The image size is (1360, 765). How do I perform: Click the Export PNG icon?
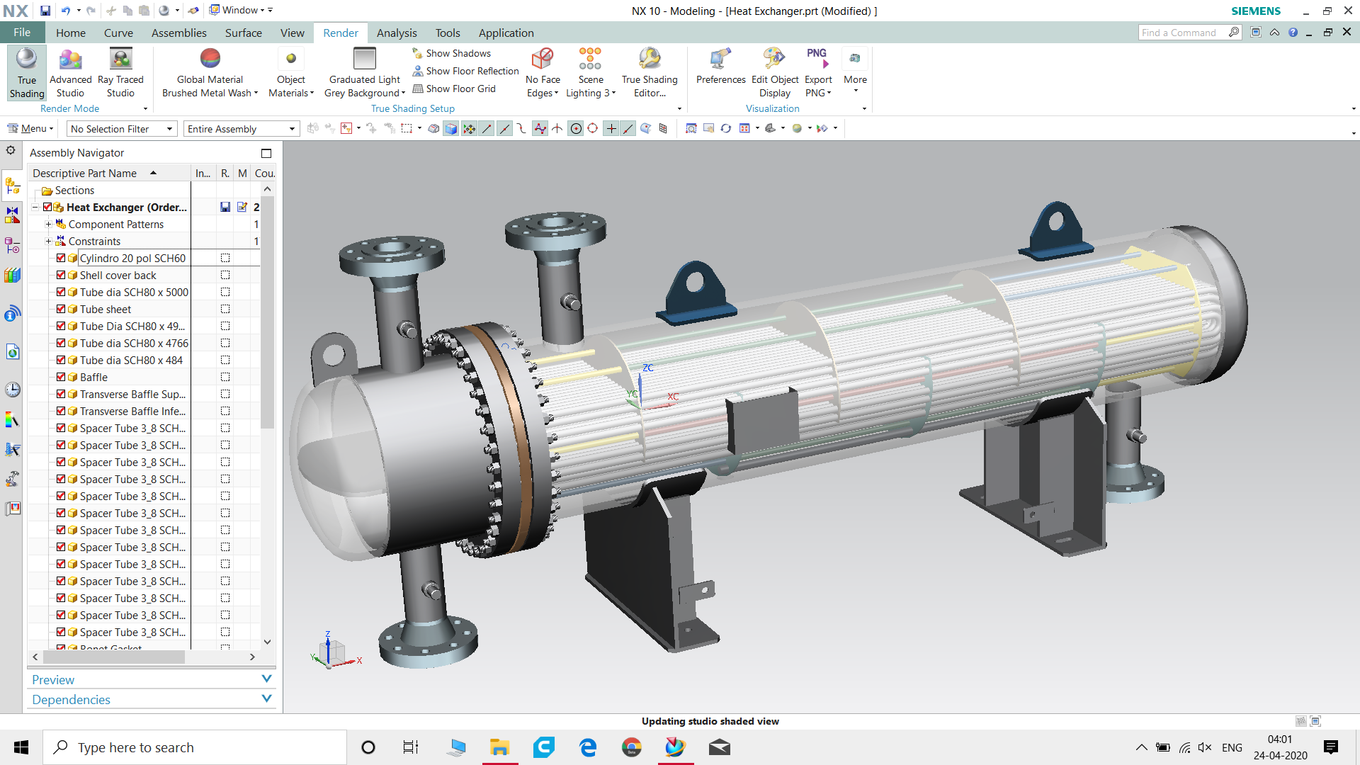(817, 58)
